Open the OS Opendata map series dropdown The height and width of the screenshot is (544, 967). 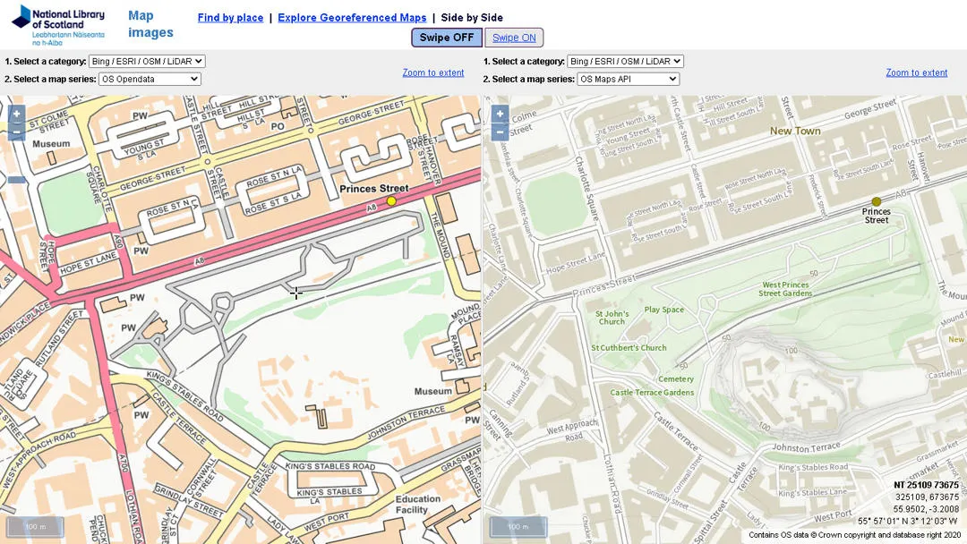click(x=148, y=79)
